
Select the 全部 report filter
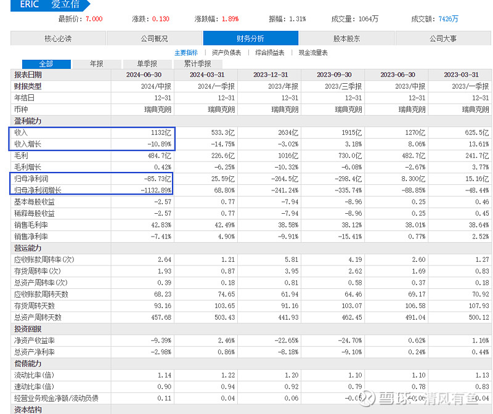(x=46, y=64)
